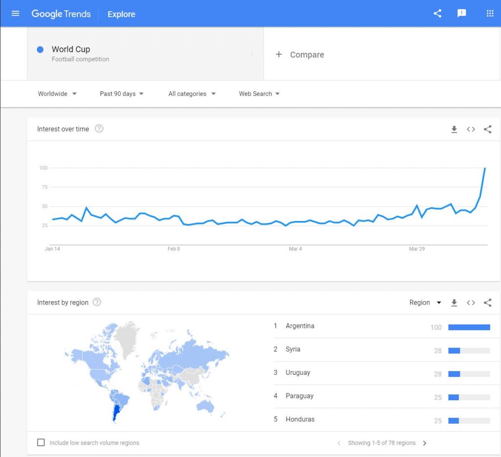Share the page using header share icon
Image resolution: width=501 pixels, height=457 pixels.
pos(437,13)
